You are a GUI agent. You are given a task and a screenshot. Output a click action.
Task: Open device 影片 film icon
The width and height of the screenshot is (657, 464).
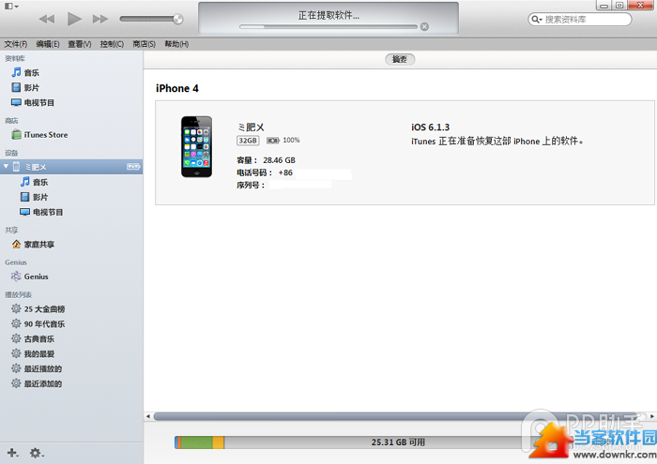point(24,197)
